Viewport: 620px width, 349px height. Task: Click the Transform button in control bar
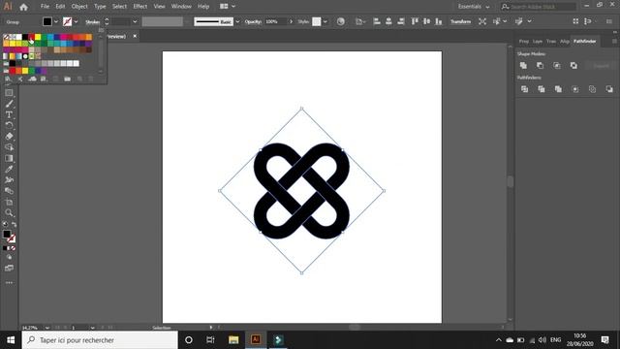tap(461, 21)
